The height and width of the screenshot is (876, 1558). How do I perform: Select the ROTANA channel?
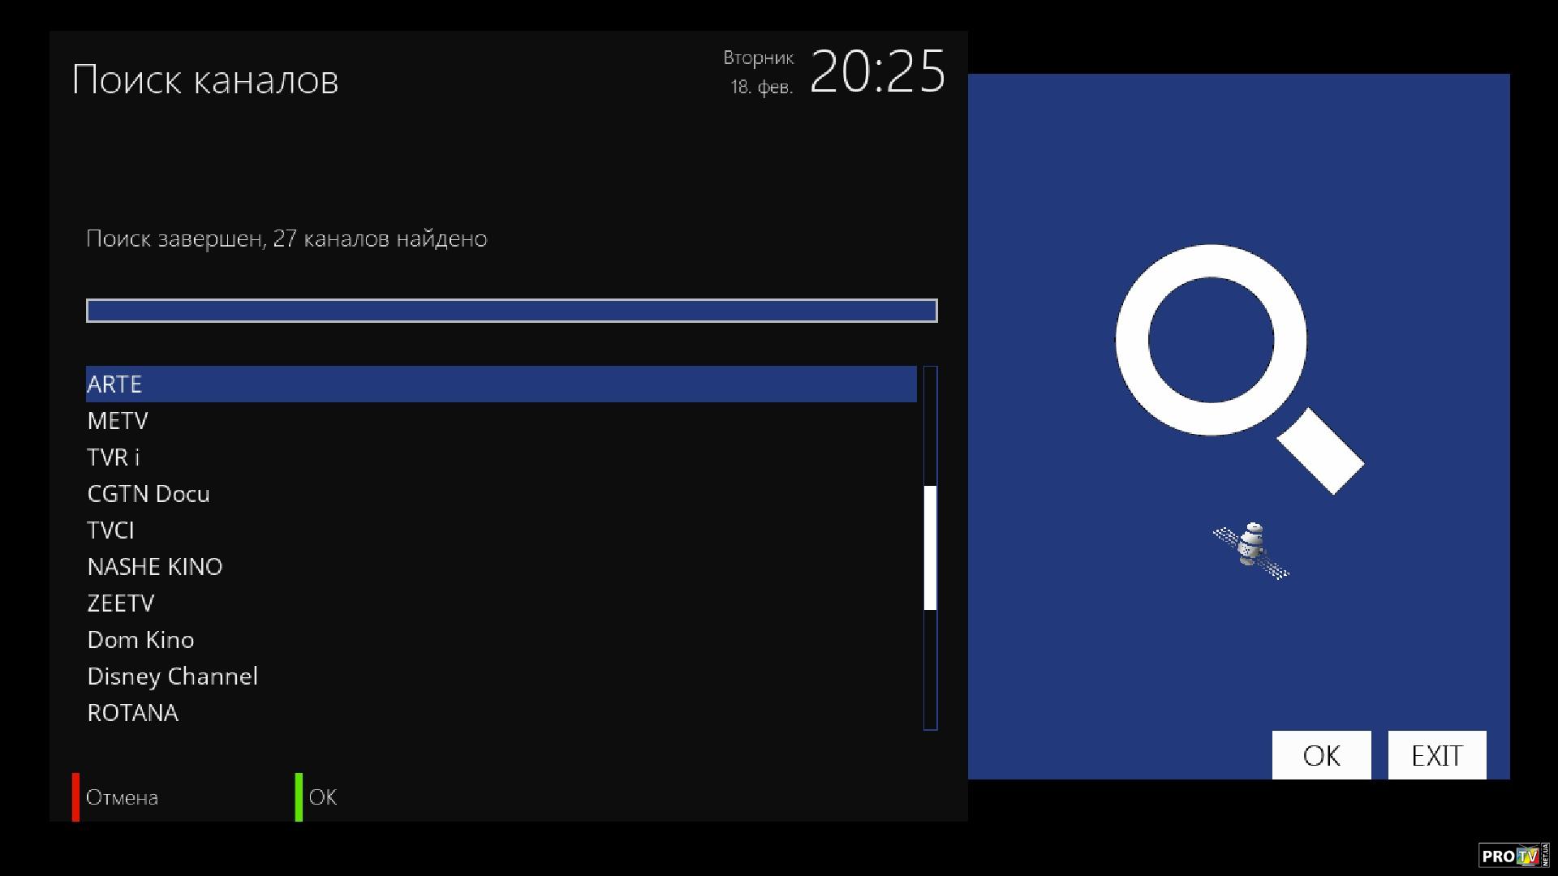coord(501,712)
